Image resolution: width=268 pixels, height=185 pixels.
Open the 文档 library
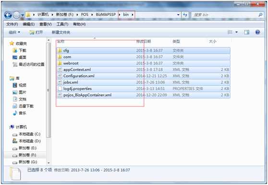[x=23, y=99]
